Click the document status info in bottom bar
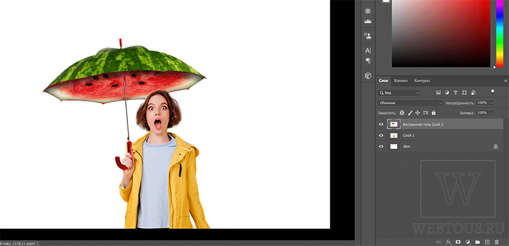Screen dimensions: 509x246 [19, 243]
